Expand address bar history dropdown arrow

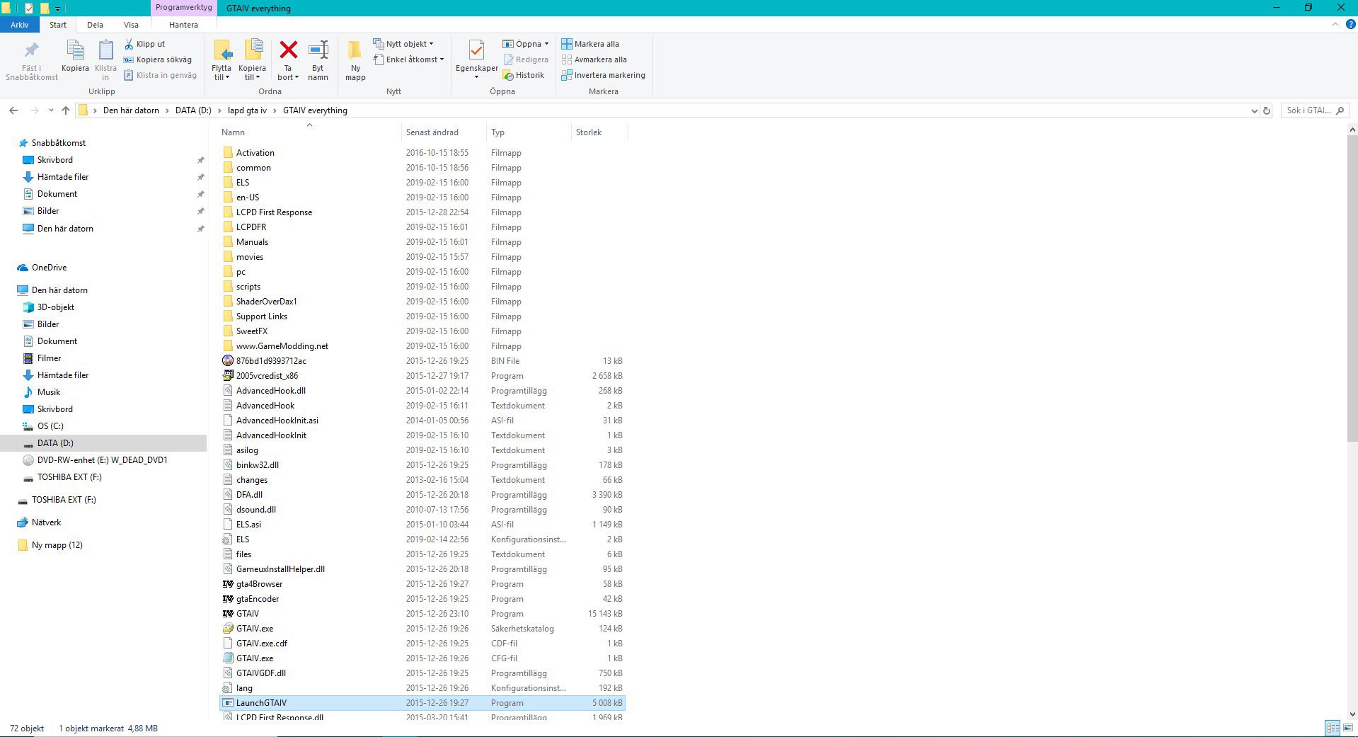pos(1254,110)
